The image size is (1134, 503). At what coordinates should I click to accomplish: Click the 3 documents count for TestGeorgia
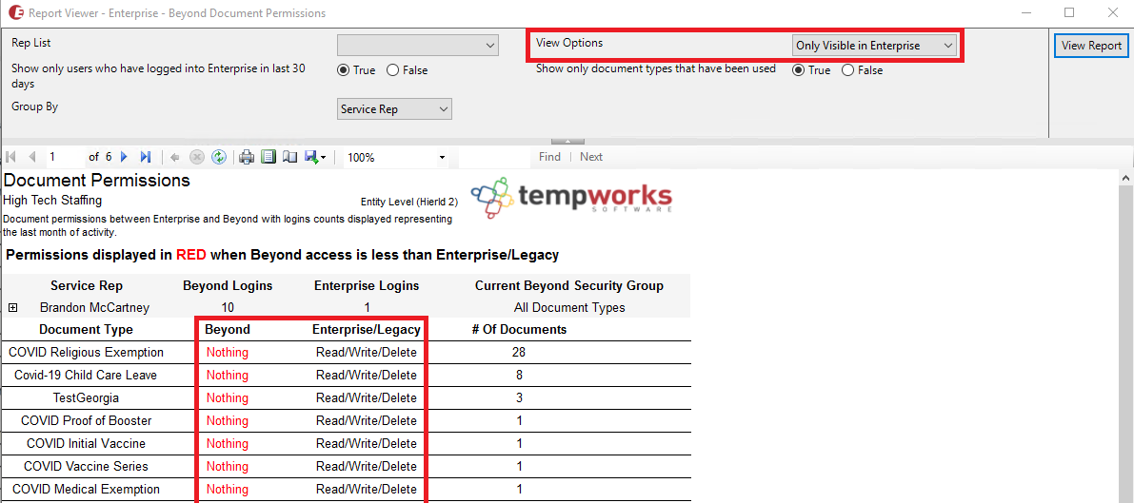point(519,398)
